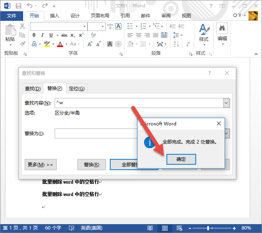Click the distributed alignment icon
Viewport: 262px width, 233px height.
click(x=164, y=35)
